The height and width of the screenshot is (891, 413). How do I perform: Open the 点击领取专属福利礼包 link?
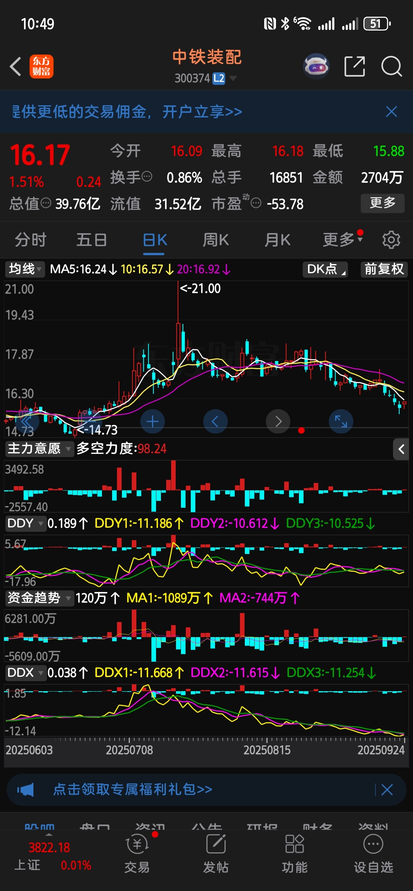pos(133,790)
